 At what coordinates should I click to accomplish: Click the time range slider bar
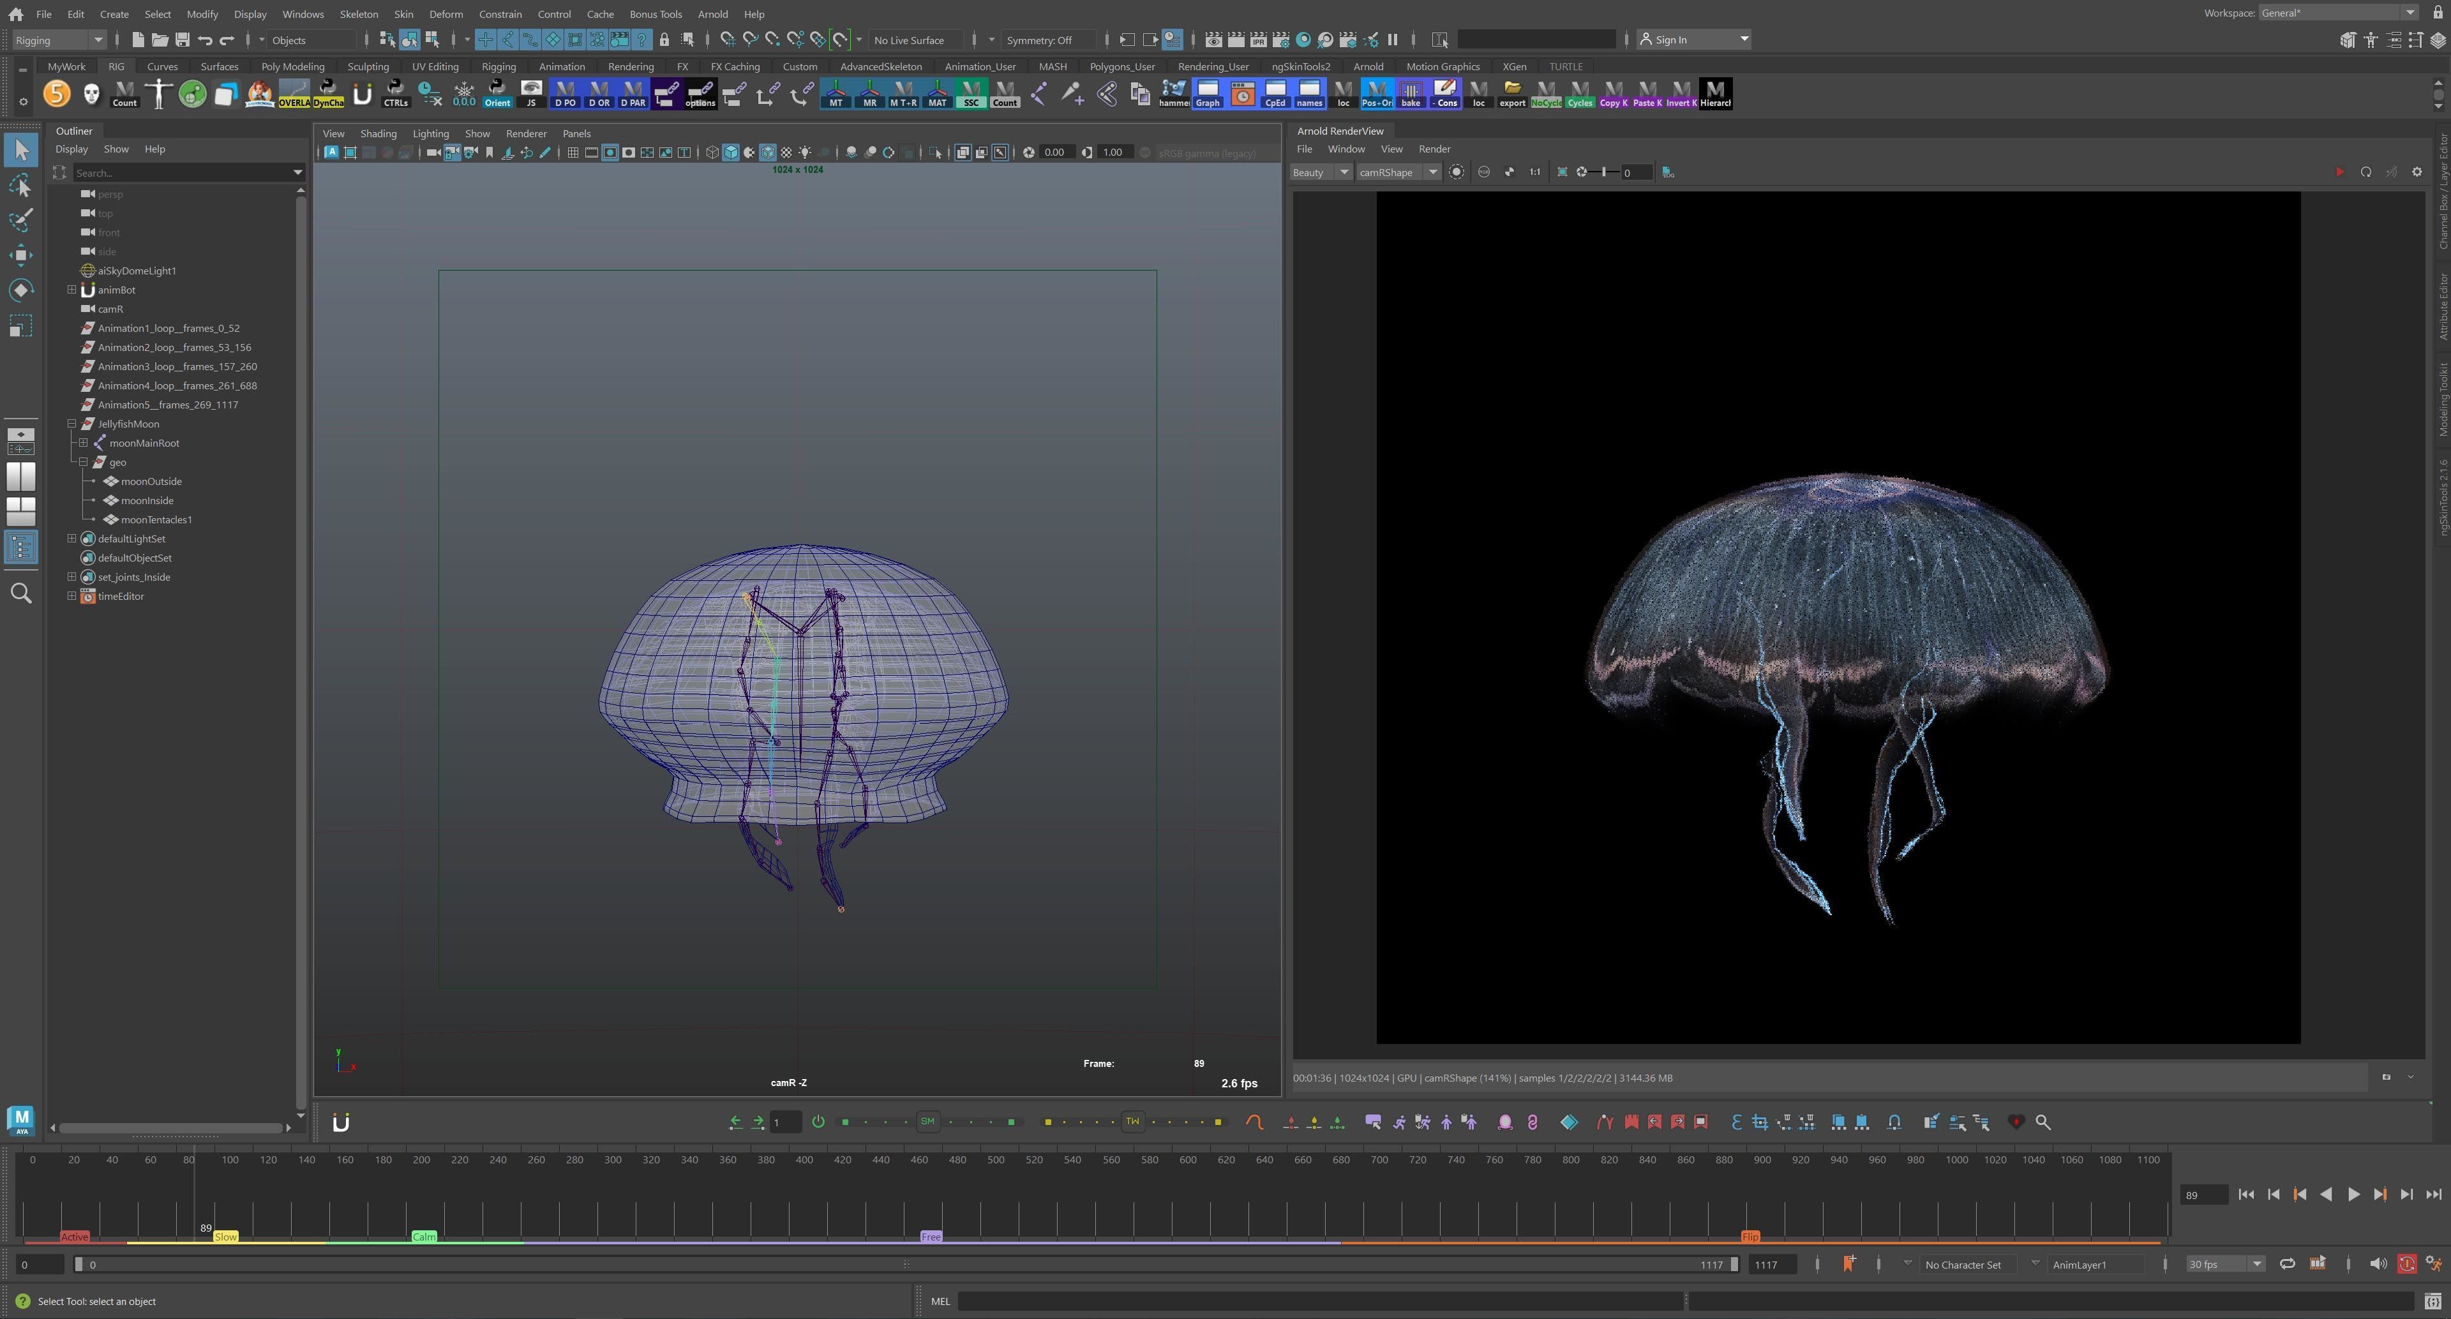pos(906,1265)
